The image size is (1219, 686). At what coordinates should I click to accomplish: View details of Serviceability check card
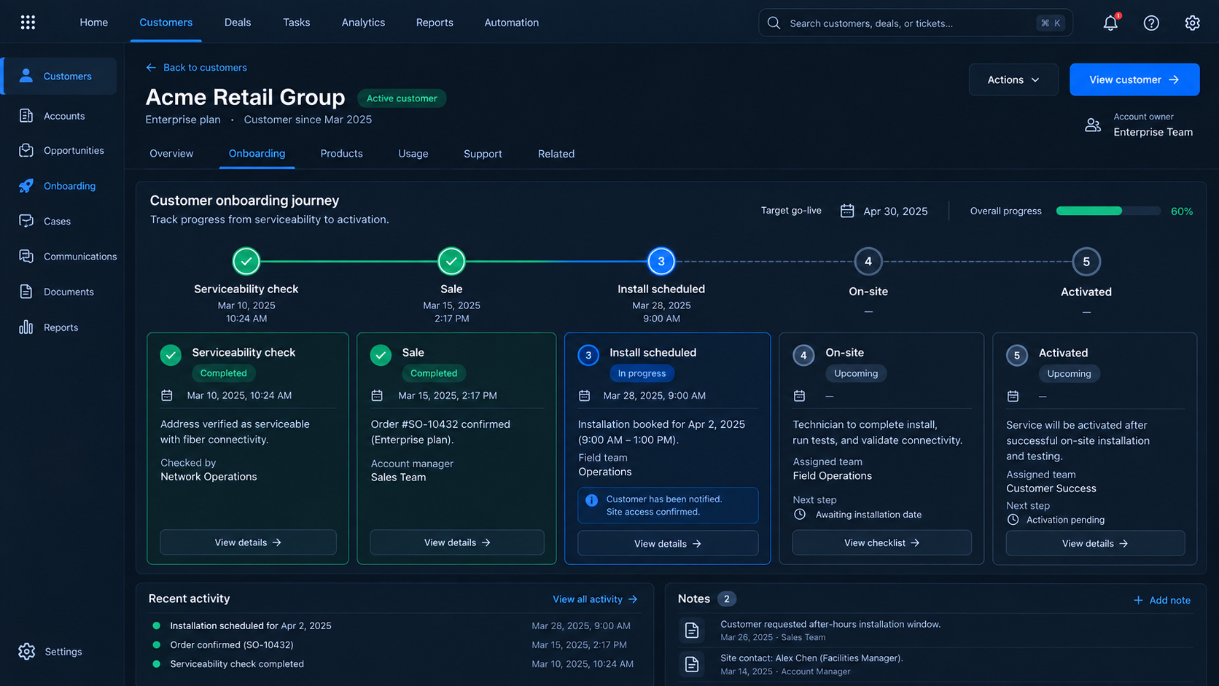click(x=248, y=542)
